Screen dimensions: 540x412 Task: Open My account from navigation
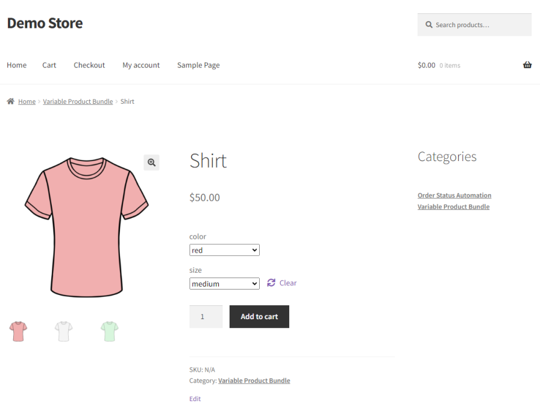tap(141, 65)
